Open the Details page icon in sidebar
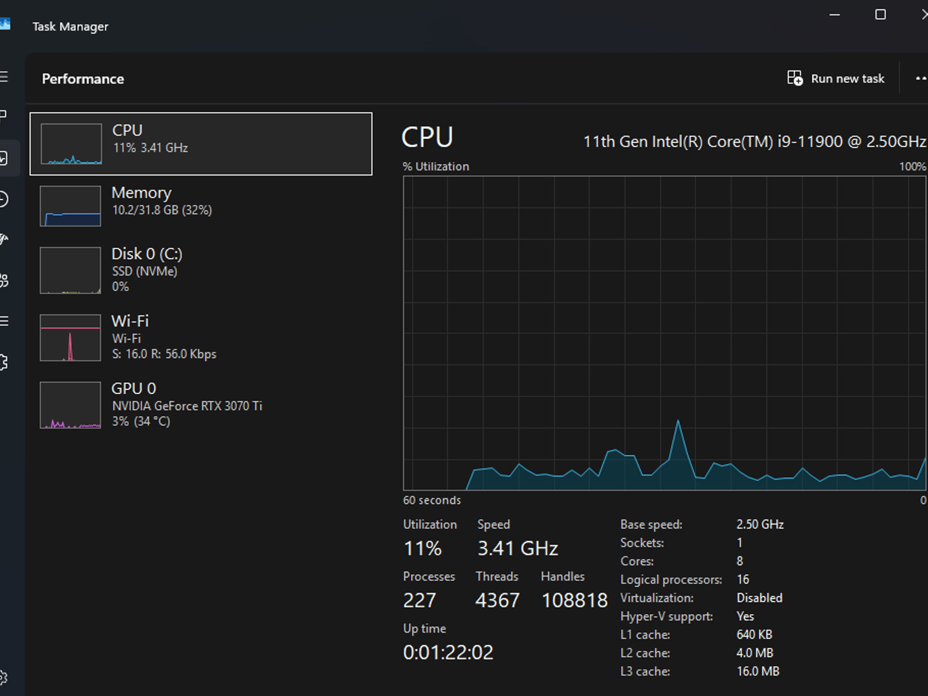This screenshot has width=928, height=696. (4, 321)
